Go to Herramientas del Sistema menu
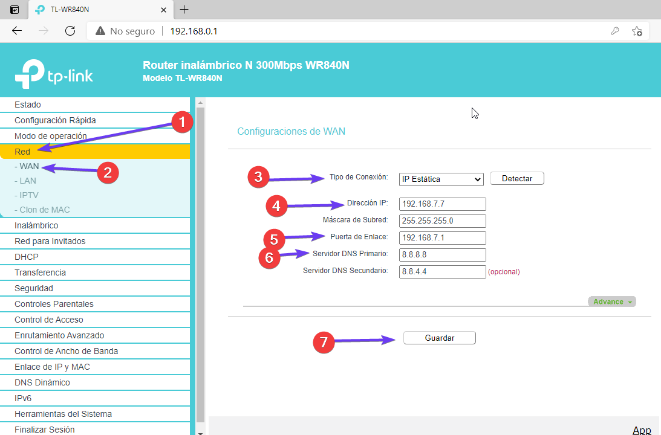The width and height of the screenshot is (661, 435). pyautogui.click(x=63, y=414)
